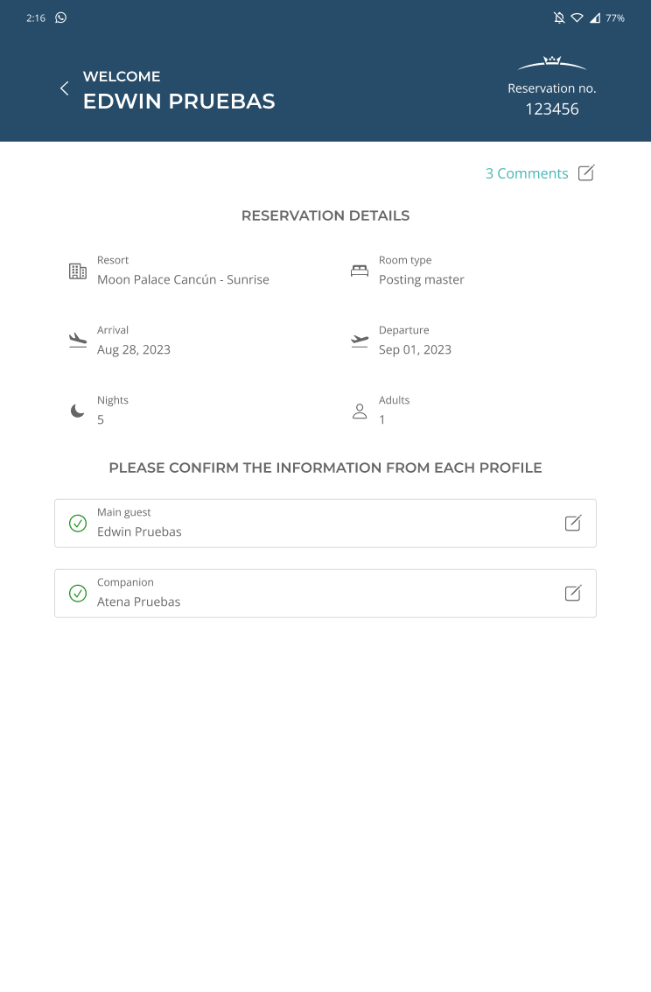Toggle Main guest confirmed checkmark

click(x=78, y=524)
